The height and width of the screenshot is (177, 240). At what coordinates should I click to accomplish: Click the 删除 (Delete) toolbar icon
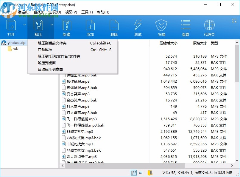pyautogui.click(x=114, y=27)
